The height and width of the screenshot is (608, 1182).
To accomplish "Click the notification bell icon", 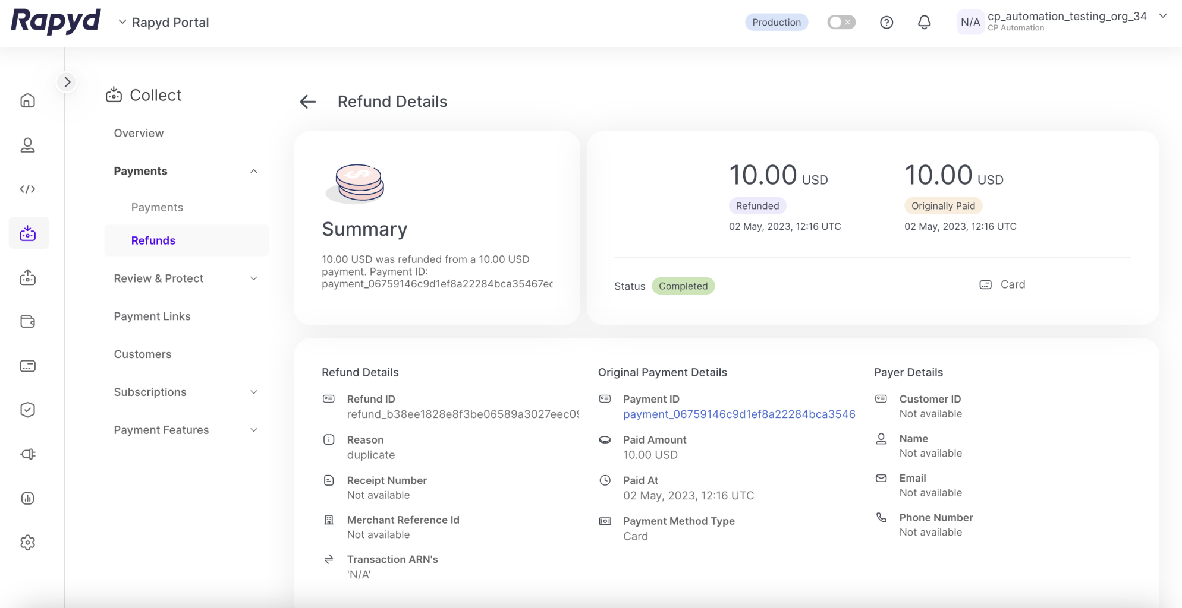I will pos(924,23).
